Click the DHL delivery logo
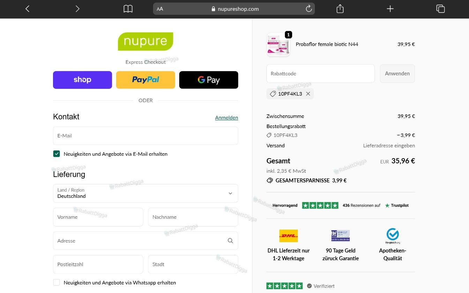Viewport: 469px width, 293px height. click(288, 236)
